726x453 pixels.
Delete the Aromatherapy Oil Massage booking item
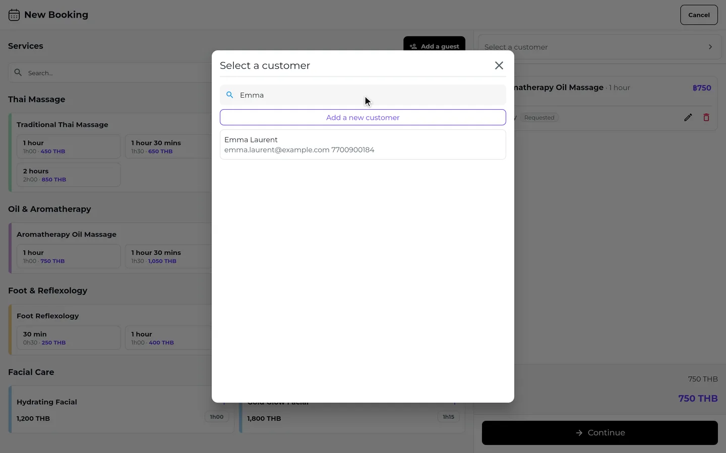[x=706, y=117]
